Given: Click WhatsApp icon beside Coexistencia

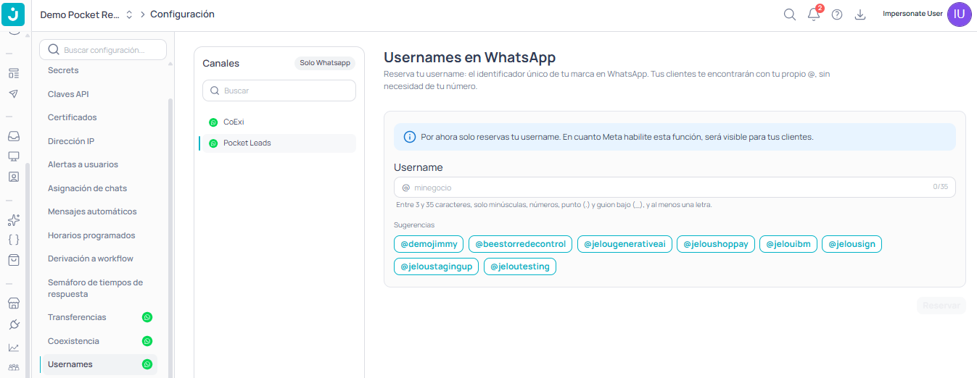Looking at the screenshot, I should pyautogui.click(x=147, y=341).
